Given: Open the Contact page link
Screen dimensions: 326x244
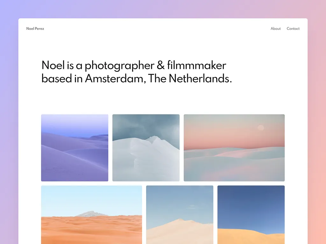Looking at the screenshot, I should [x=293, y=29].
